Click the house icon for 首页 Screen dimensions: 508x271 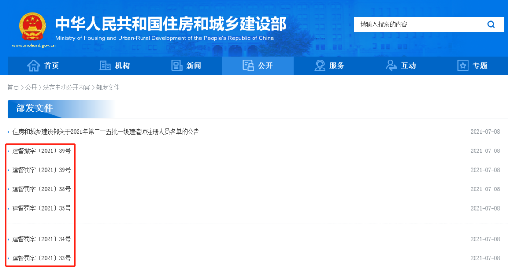(x=33, y=66)
